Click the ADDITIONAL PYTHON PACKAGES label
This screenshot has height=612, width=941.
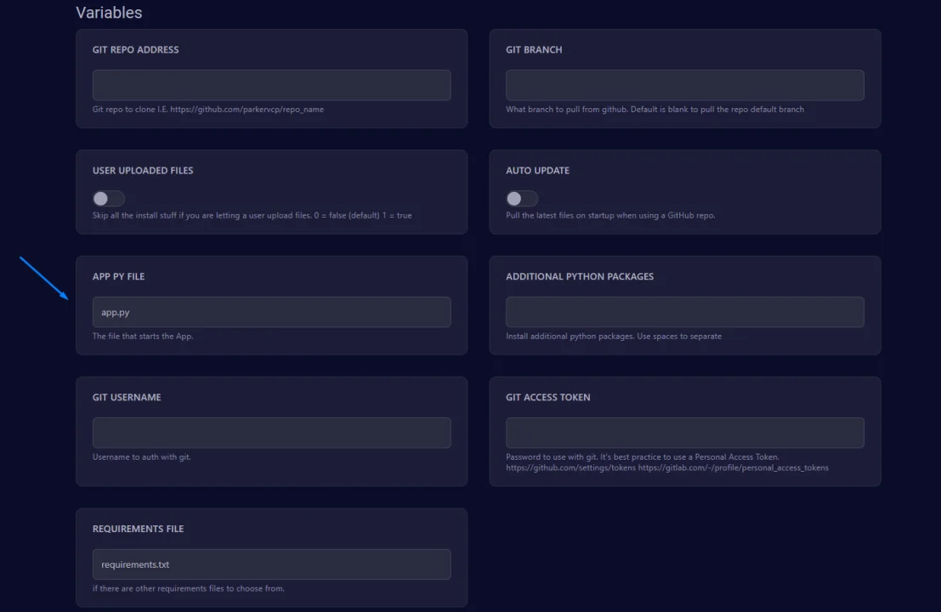pyautogui.click(x=580, y=277)
